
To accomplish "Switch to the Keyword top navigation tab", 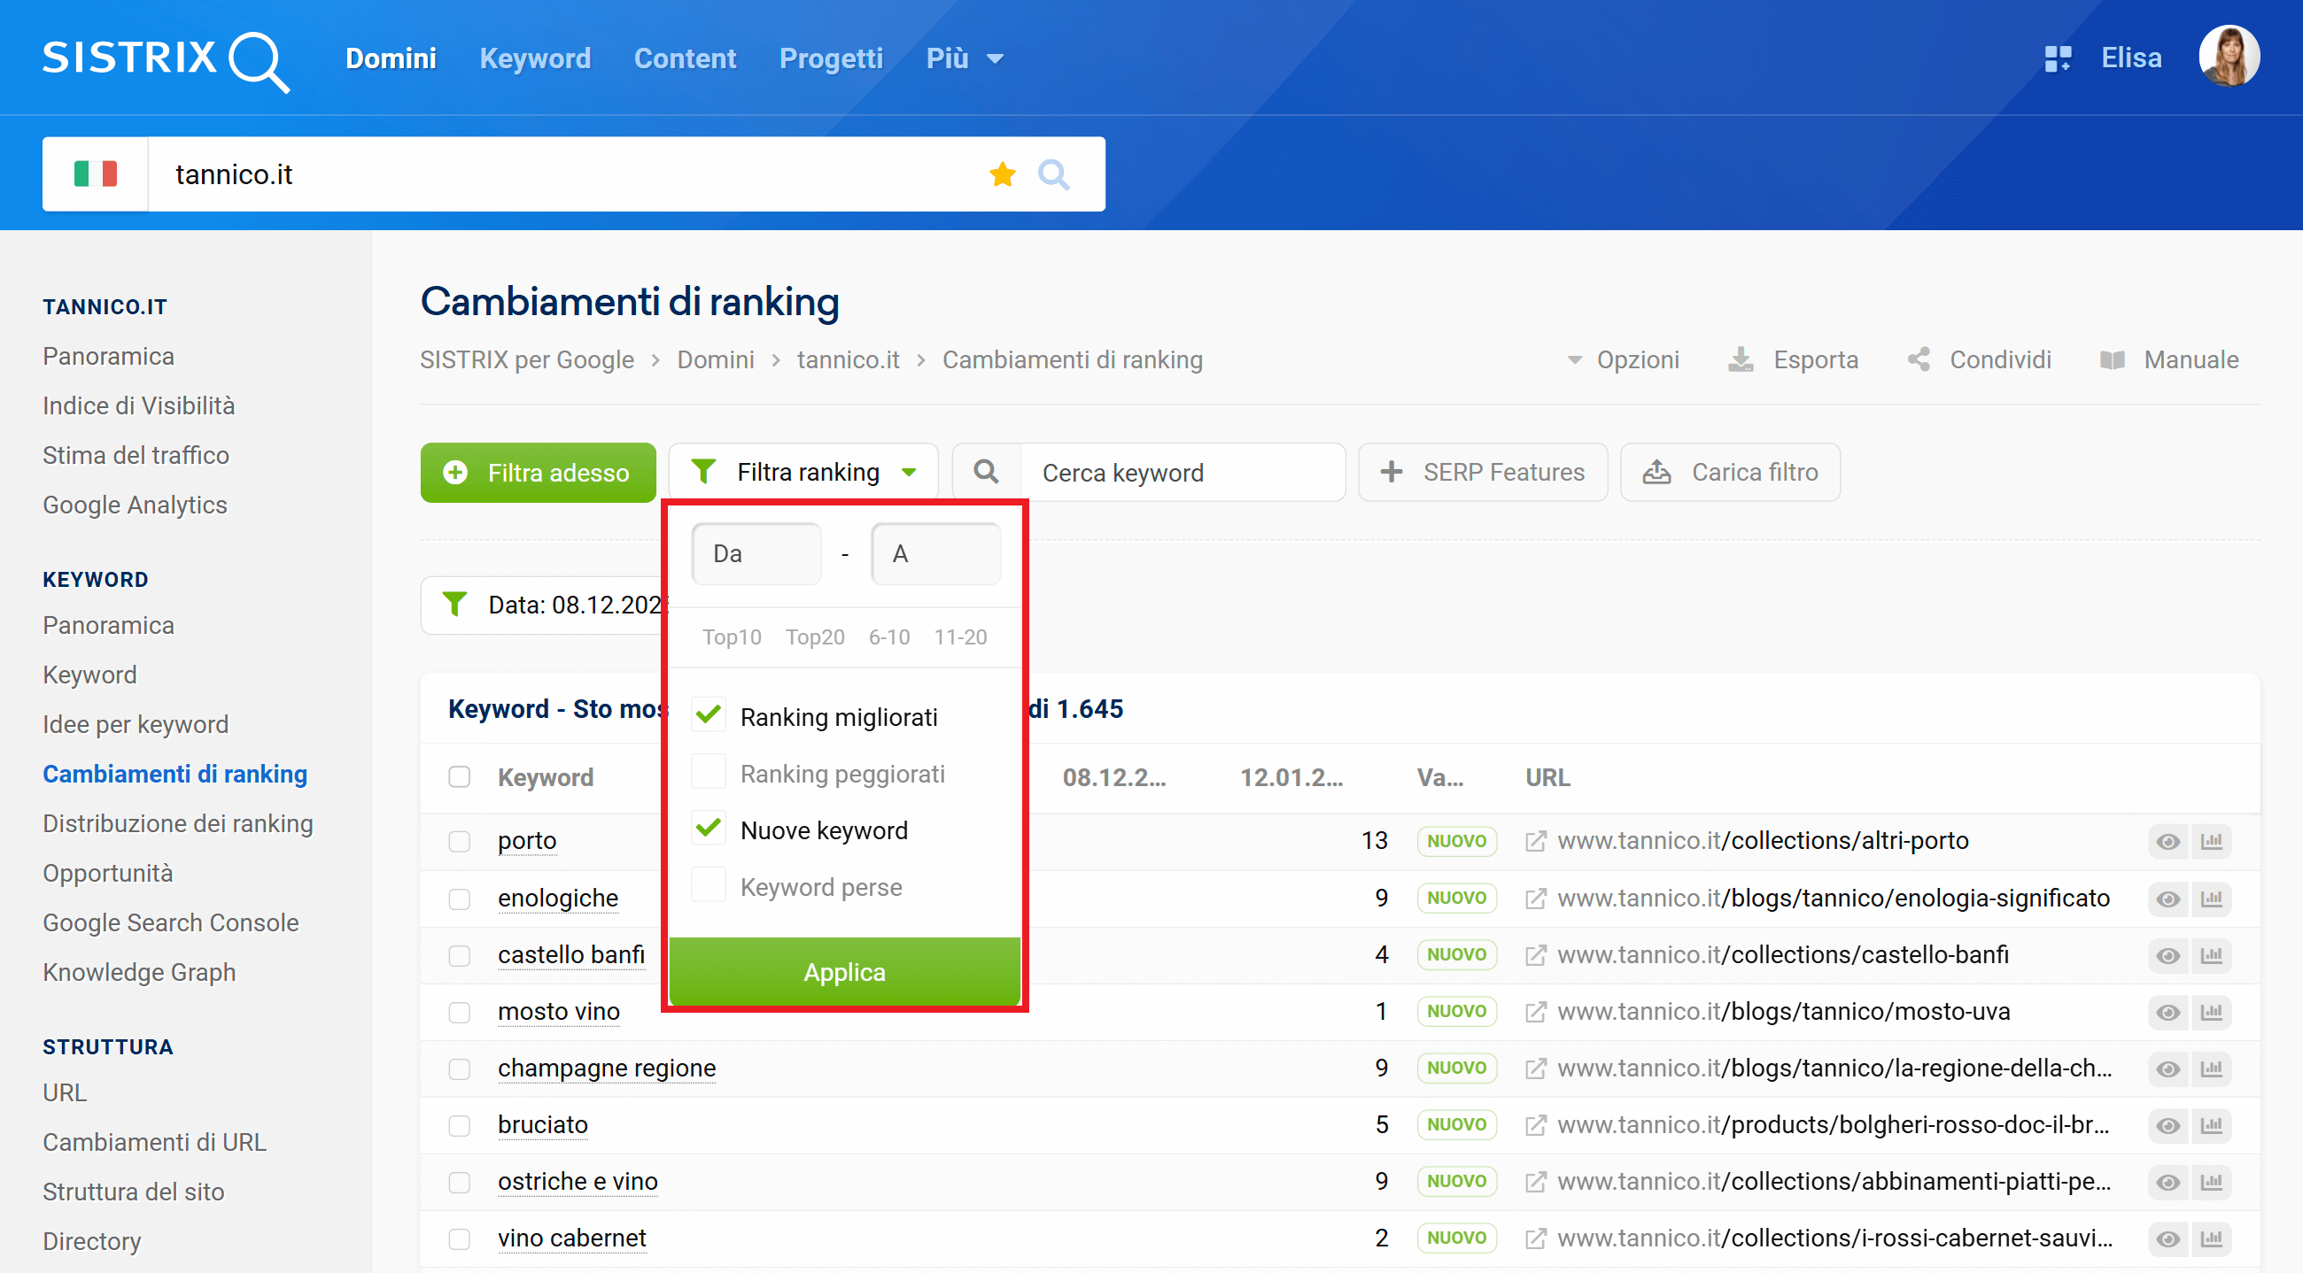I will pos(535,59).
